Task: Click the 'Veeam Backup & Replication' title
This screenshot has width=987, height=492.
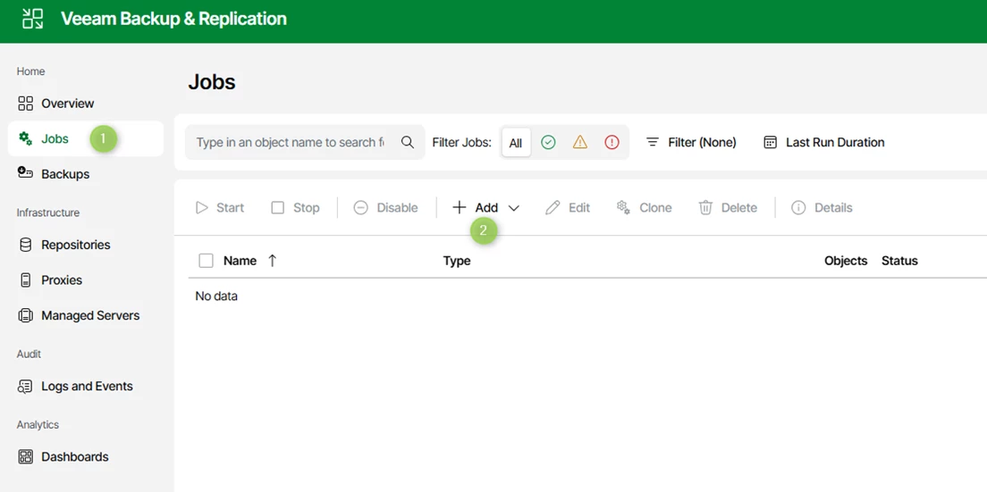Action: [173, 19]
